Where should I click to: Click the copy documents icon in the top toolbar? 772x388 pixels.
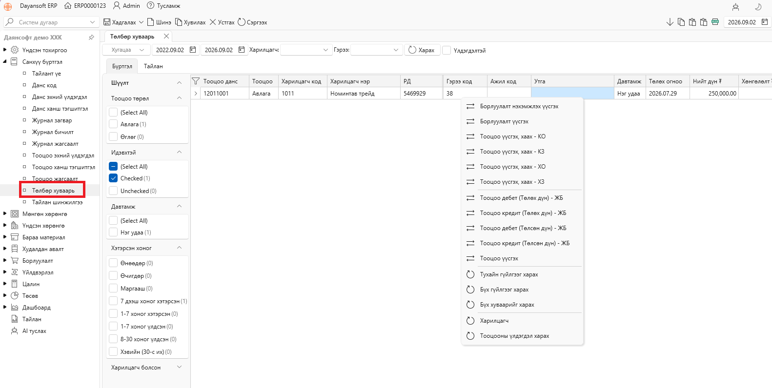[x=681, y=22]
